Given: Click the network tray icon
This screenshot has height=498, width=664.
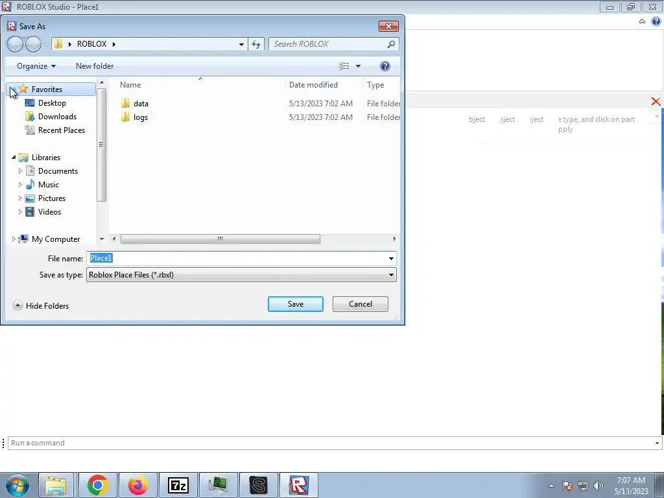Looking at the screenshot, I should tap(583, 486).
